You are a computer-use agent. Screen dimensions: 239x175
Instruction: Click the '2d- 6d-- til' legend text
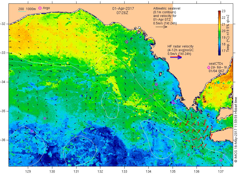click(219, 67)
